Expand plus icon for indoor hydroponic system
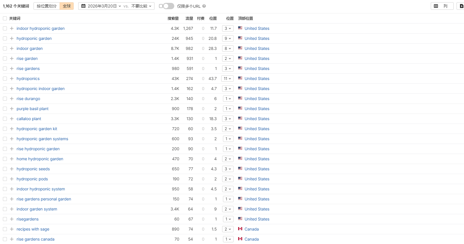The image size is (464, 244). (x=12, y=189)
